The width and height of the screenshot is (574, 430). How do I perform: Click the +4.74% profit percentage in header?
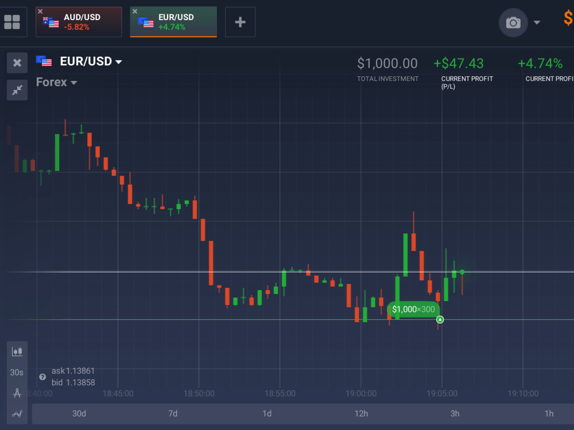[540, 64]
